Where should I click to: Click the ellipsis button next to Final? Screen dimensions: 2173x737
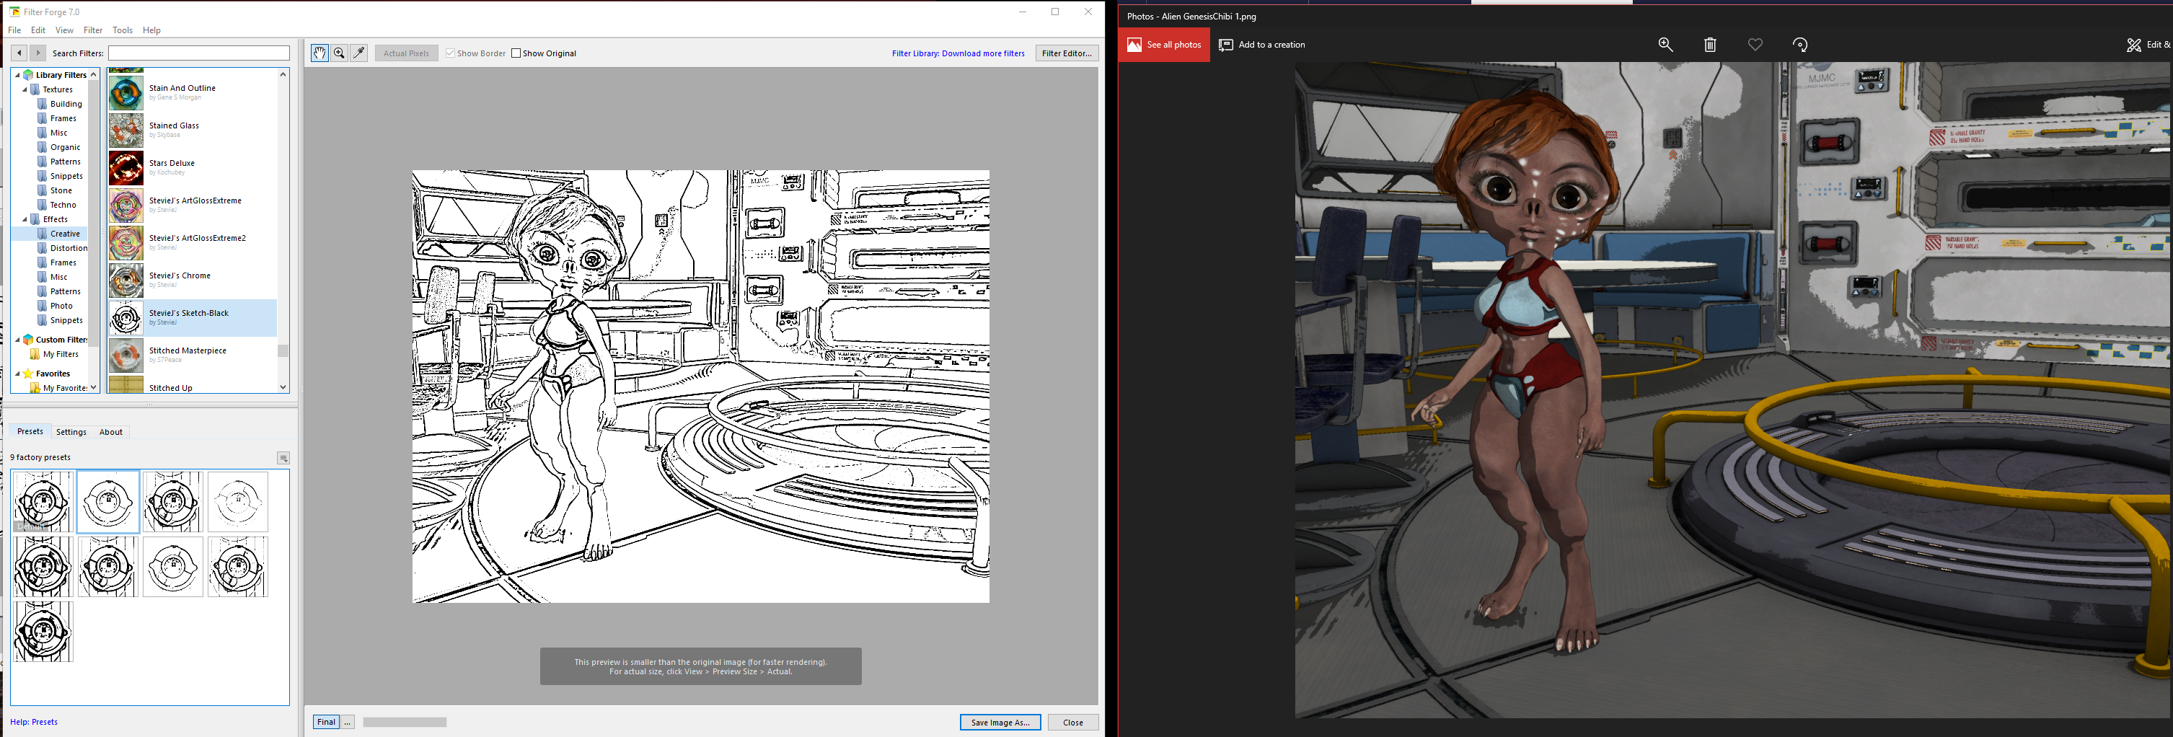click(348, 722)
